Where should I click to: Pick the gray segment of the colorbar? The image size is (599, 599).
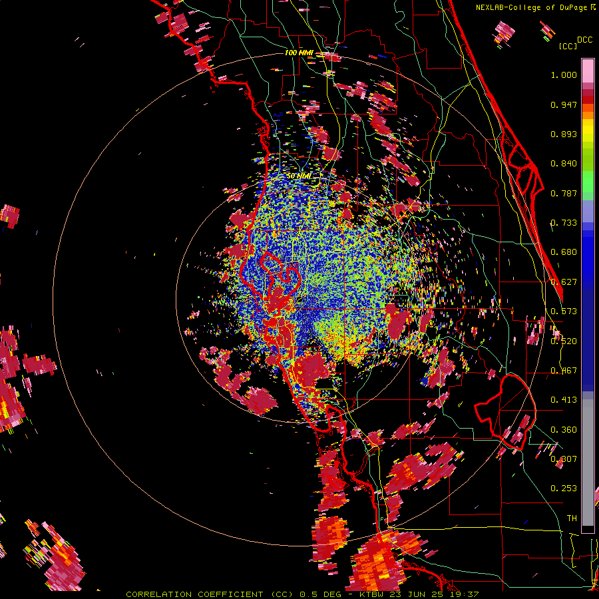coord(588,463)
